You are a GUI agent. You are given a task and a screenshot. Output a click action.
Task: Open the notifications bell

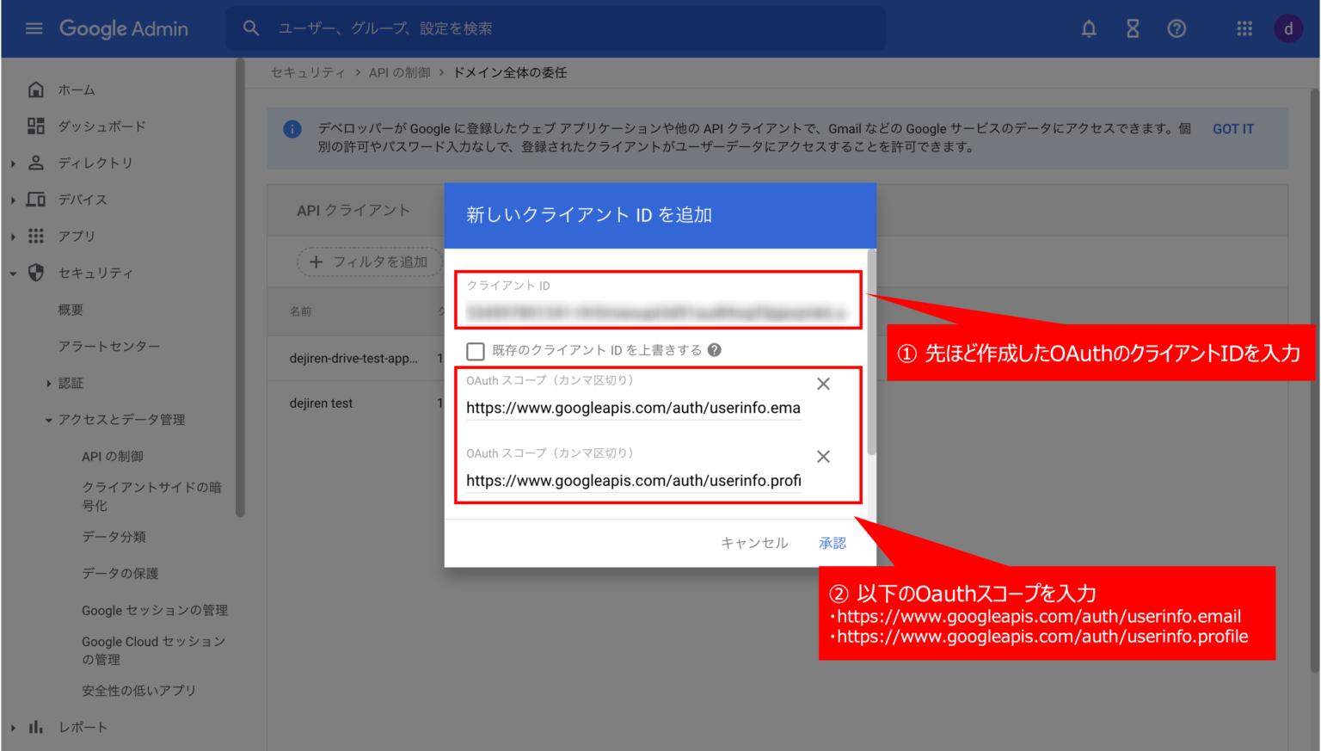1089,28
